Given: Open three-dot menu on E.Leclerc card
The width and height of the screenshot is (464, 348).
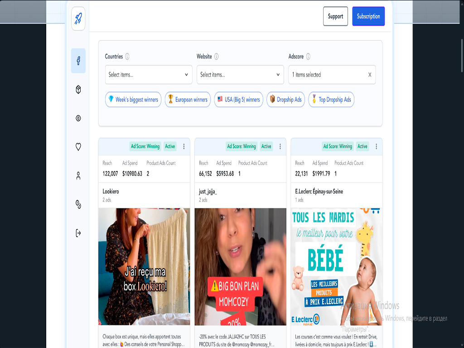Looking at the screenshot, I should pyautogui.click(x=376, y=146).
